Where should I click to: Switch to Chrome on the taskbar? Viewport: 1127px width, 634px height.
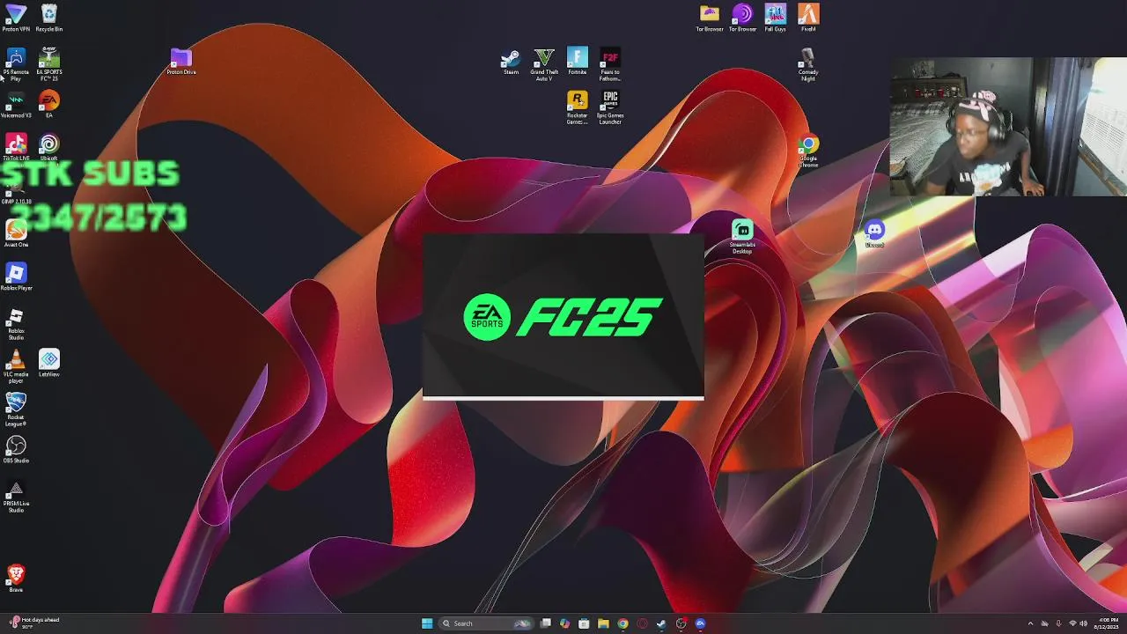pyautogui.click(x=622, y=623)
